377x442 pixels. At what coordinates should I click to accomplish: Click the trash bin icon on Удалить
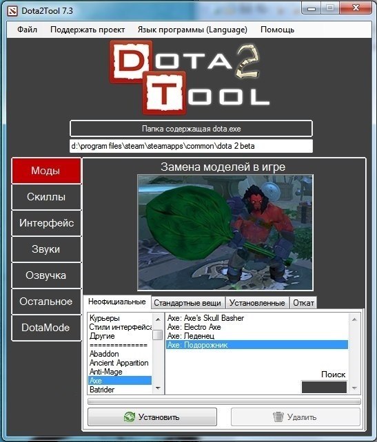click(x=278, y=417)
